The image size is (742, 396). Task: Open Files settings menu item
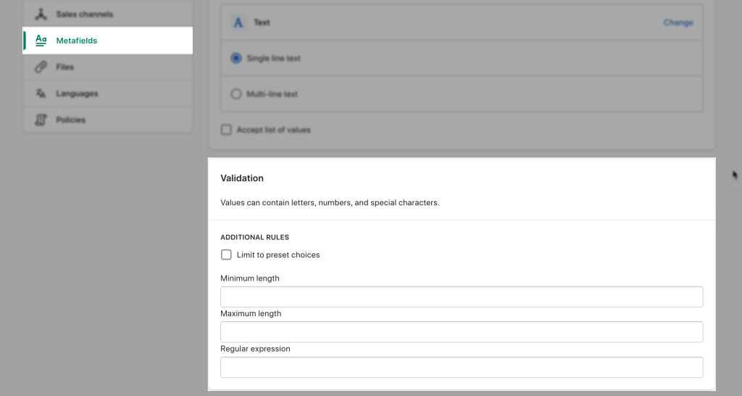tap(107, 67)
